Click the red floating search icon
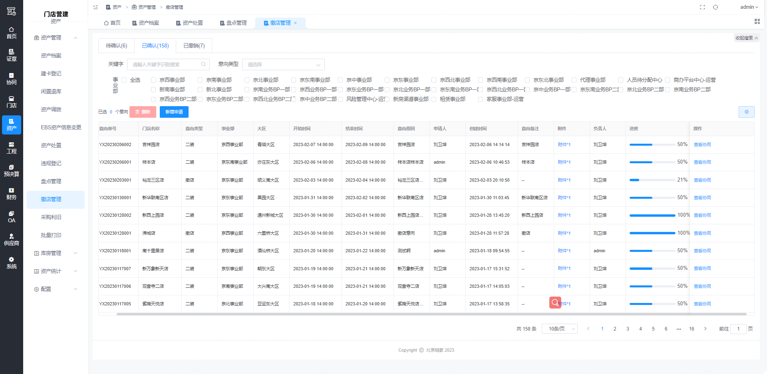This screenshot has width=767, height=374. [x=555, y=303]
